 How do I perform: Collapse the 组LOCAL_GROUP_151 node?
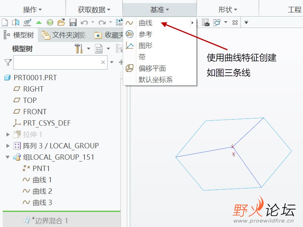point(8,157)
